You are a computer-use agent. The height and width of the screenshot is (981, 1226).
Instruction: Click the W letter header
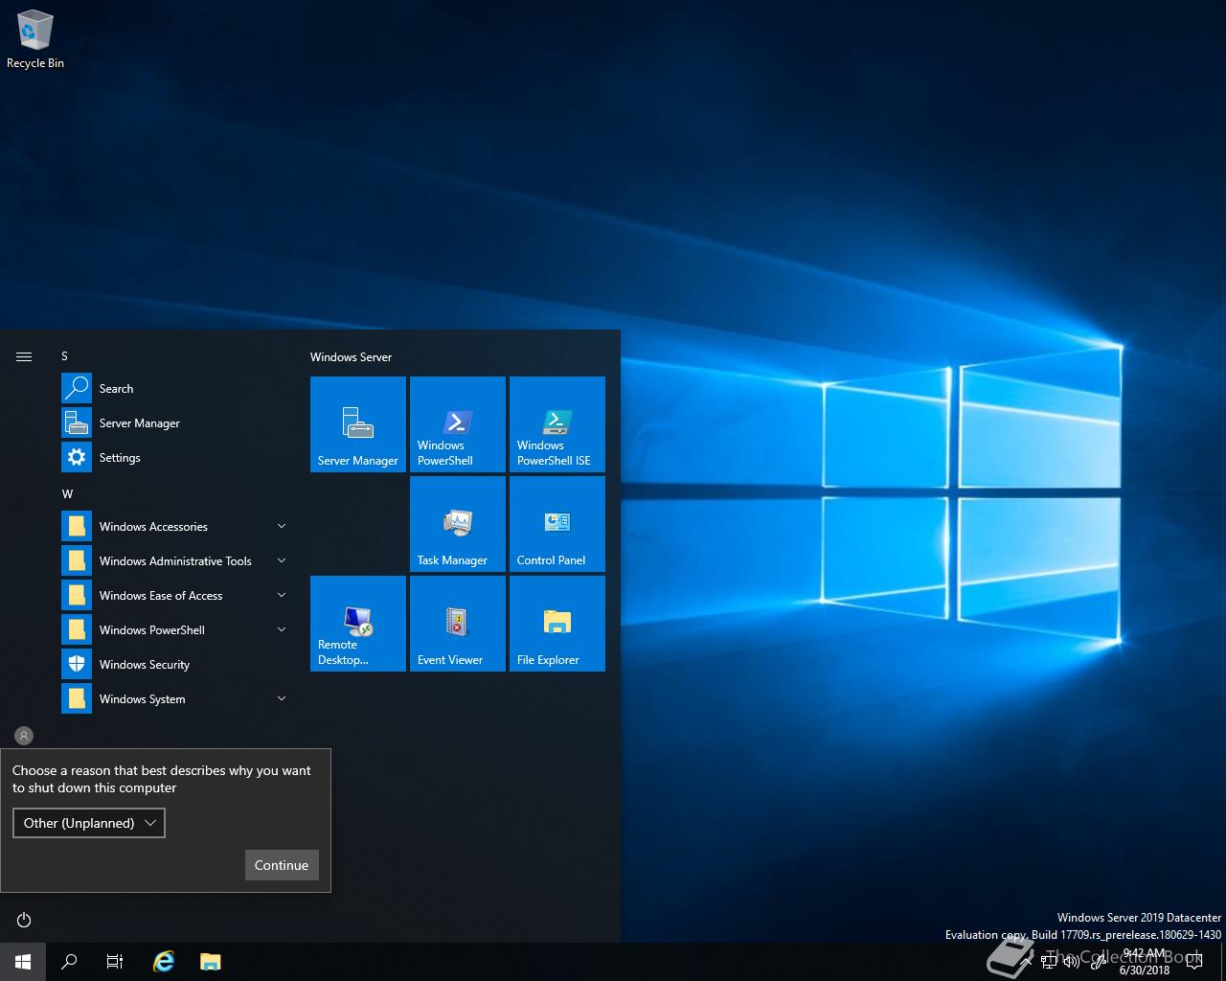tap(67, 494)
